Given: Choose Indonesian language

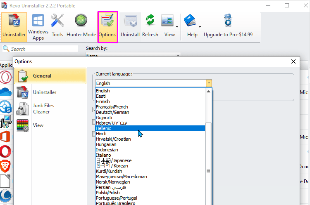Looking at the screenshot, I should [150, 150].
